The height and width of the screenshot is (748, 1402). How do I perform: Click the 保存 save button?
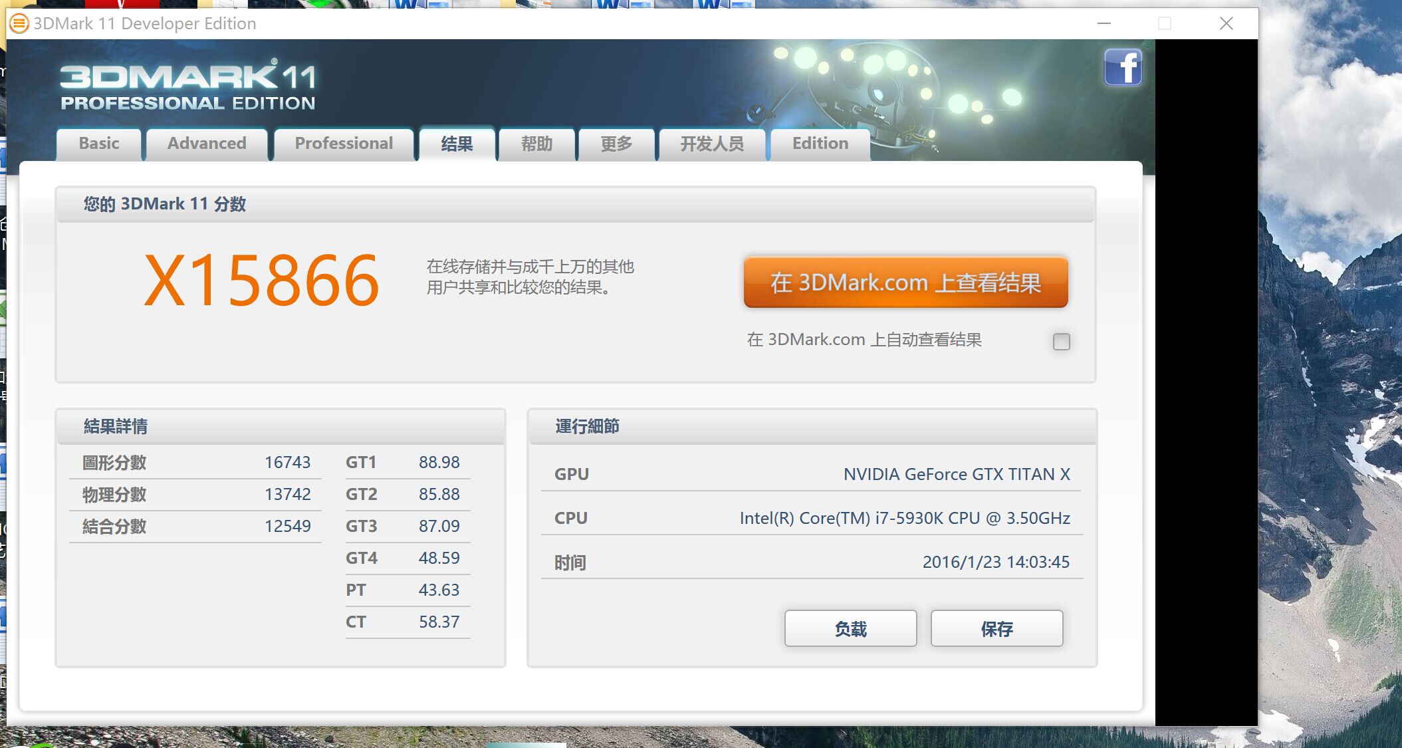996,628
